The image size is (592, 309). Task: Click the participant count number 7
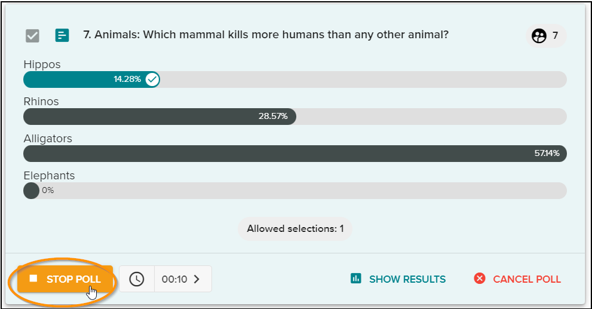(x=555, y=35)
